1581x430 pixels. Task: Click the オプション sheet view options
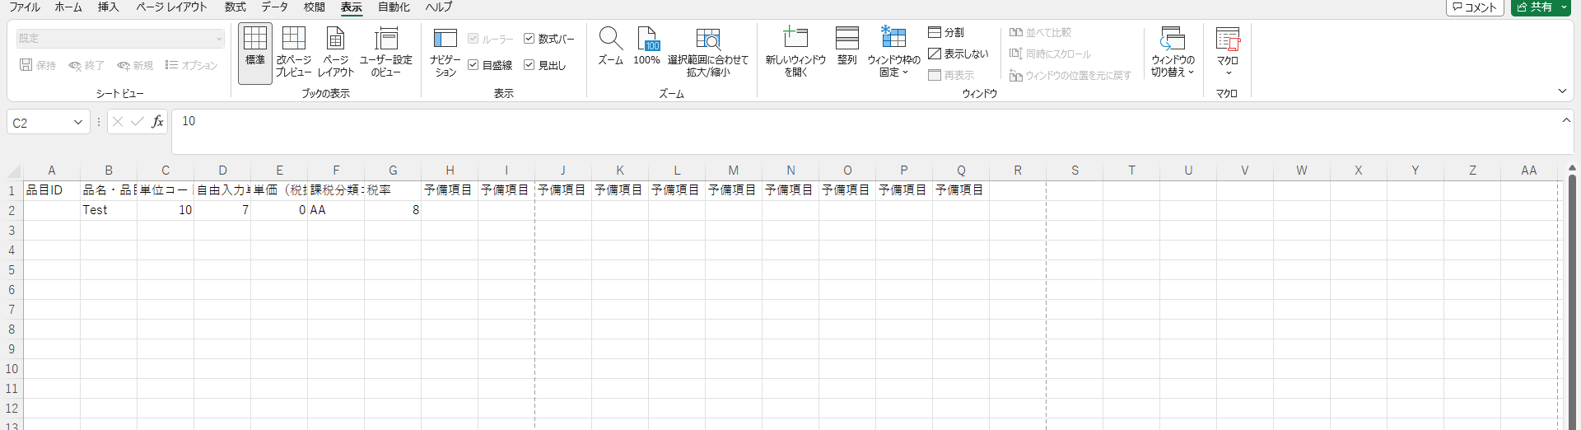pyautogui.click(x=191, y=65)
